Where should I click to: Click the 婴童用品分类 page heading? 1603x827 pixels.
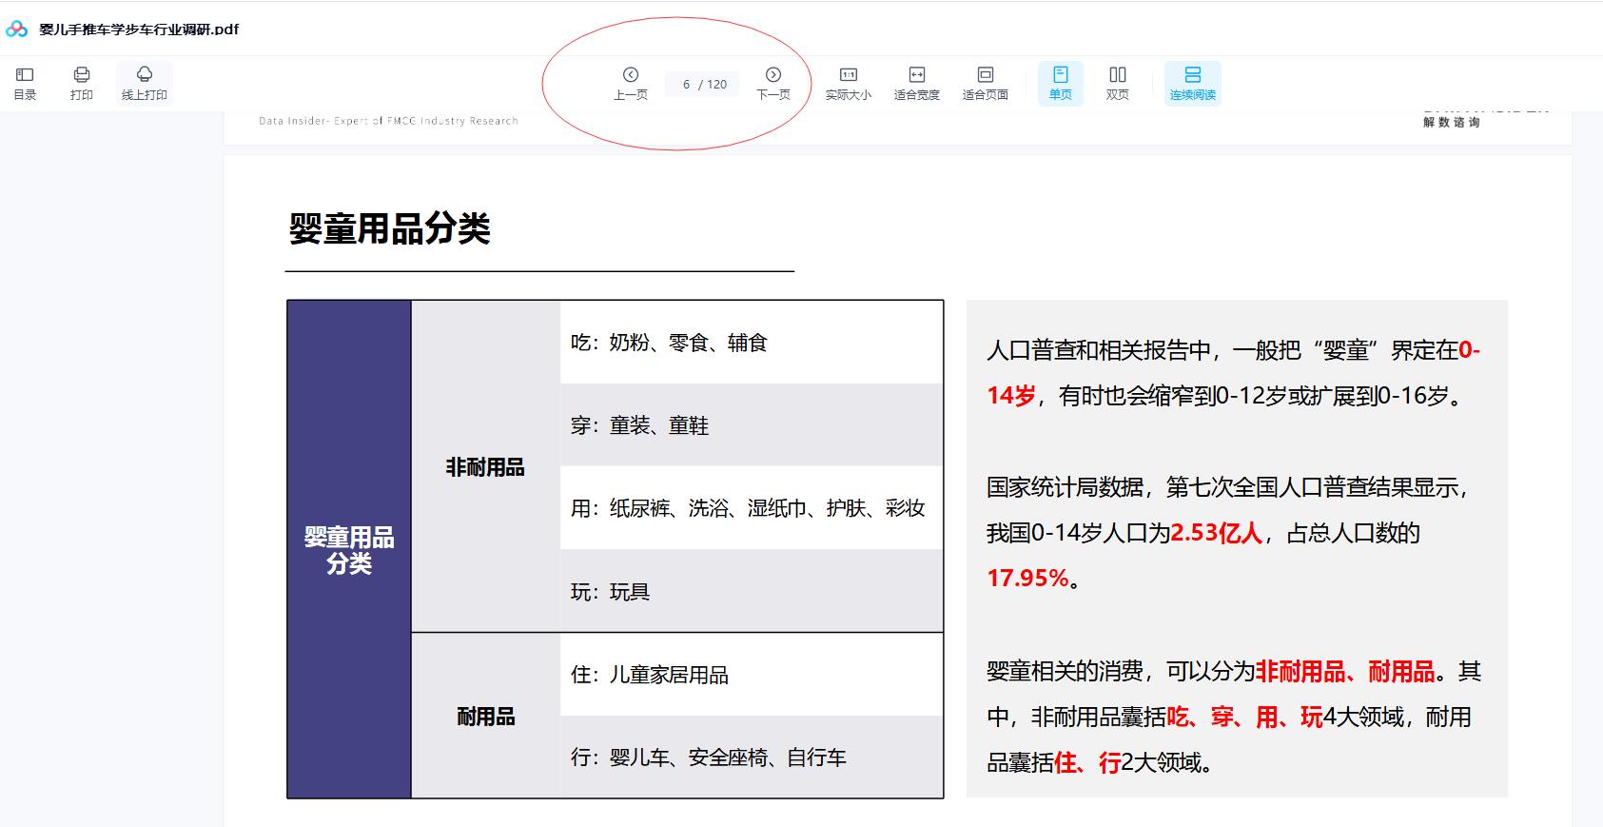tap(389, 228)
